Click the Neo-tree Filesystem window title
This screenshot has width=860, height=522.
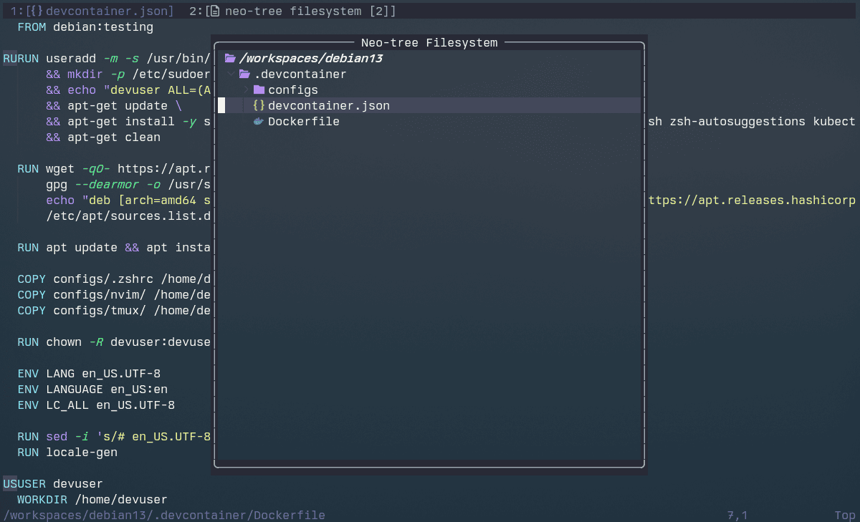pyautogui.click(x=429, y=43)
